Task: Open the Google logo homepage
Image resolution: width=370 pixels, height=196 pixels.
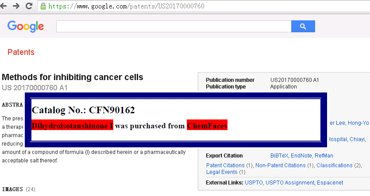Action: [26, 26]
